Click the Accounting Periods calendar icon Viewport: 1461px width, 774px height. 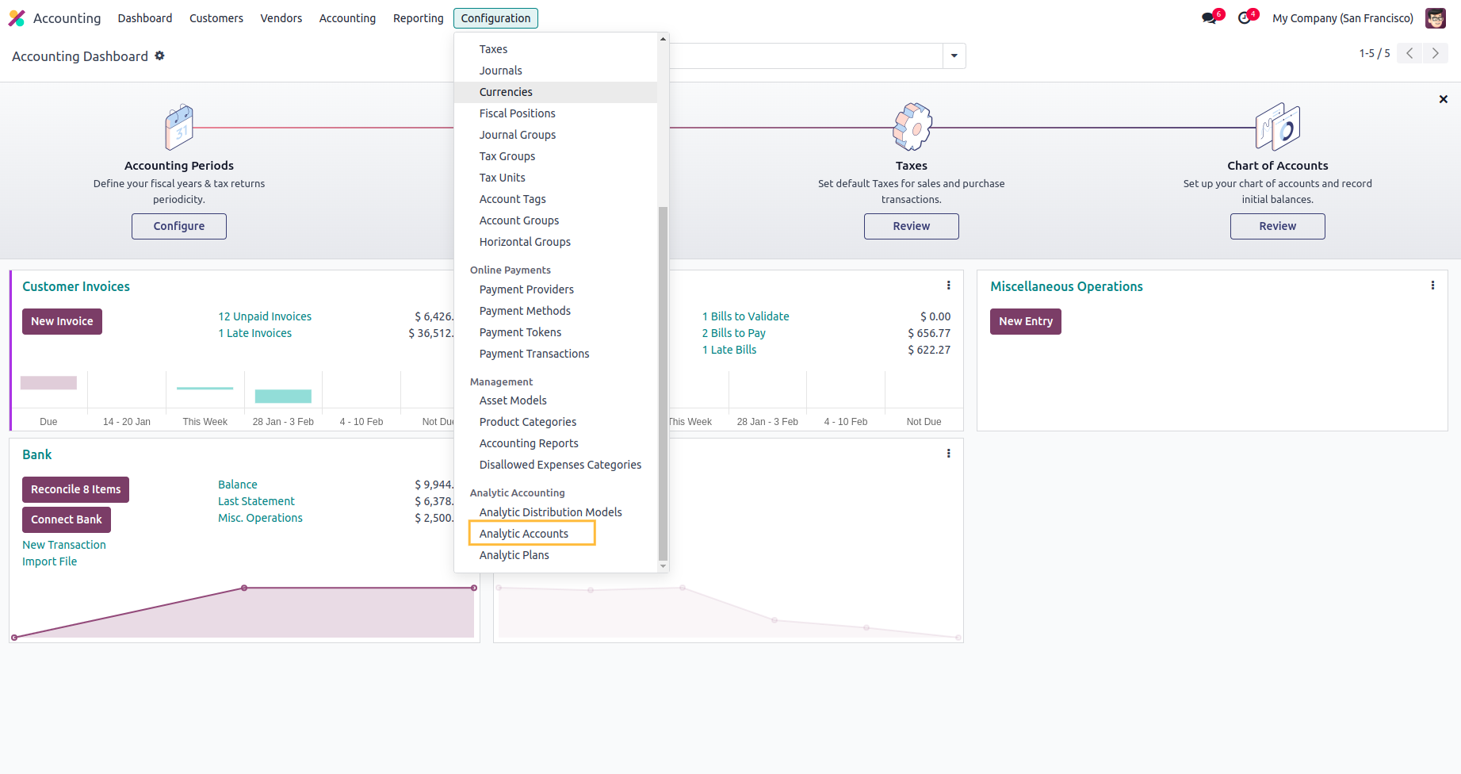179,127
